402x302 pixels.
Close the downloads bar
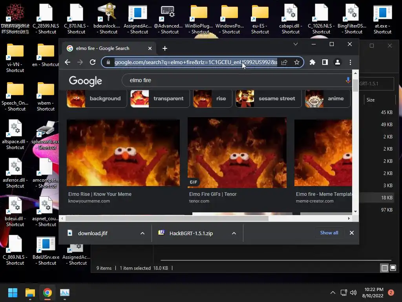(352, 233)
